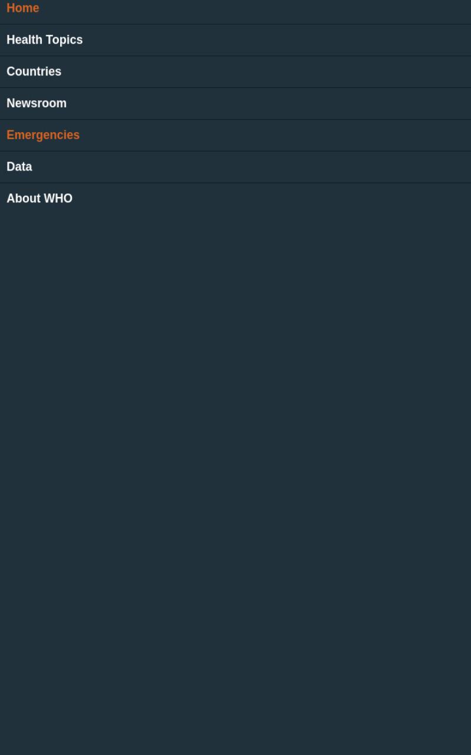
Task: Select the last menu entry, About WHO
Action: 235,199
